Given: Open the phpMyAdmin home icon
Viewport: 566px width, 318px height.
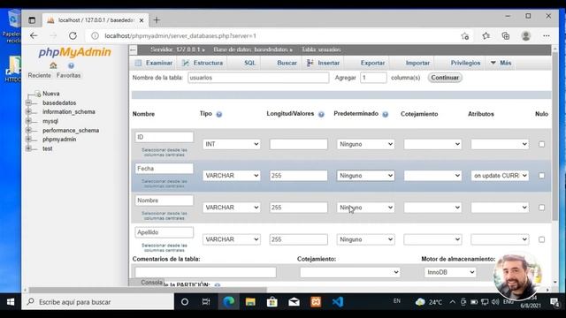Looking at the screenshot, I should tap(53, 65).
